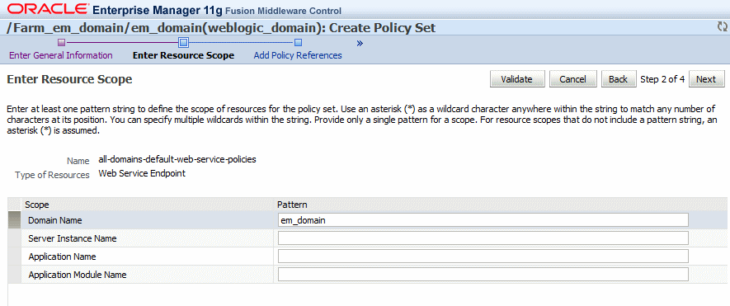Viewport: 730px width, 306px height.
Task: Click the all-domains-default-web-service-policies name value
Action: [177, 160]
